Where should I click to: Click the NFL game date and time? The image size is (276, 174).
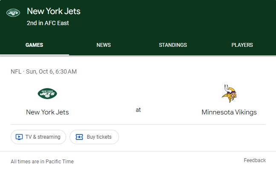tap(51, 71)
